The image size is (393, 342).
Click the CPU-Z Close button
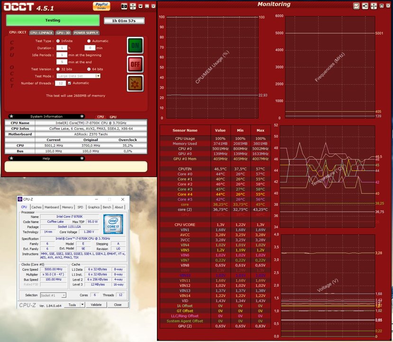coord(118,304)
